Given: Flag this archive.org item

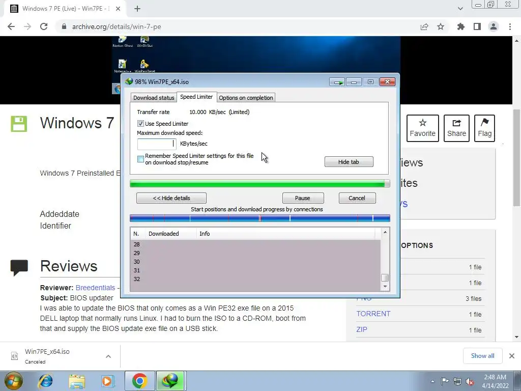Looking at the screenshot, I should tap(484, 128).
